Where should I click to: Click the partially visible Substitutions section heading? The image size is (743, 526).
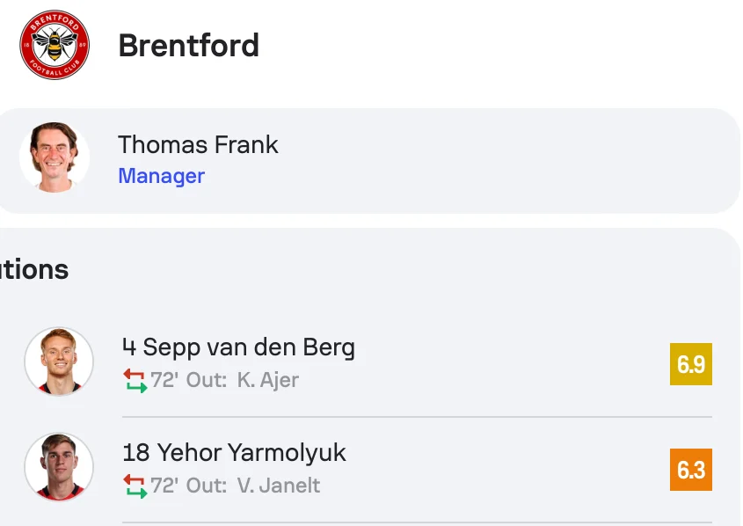(33, 269)
